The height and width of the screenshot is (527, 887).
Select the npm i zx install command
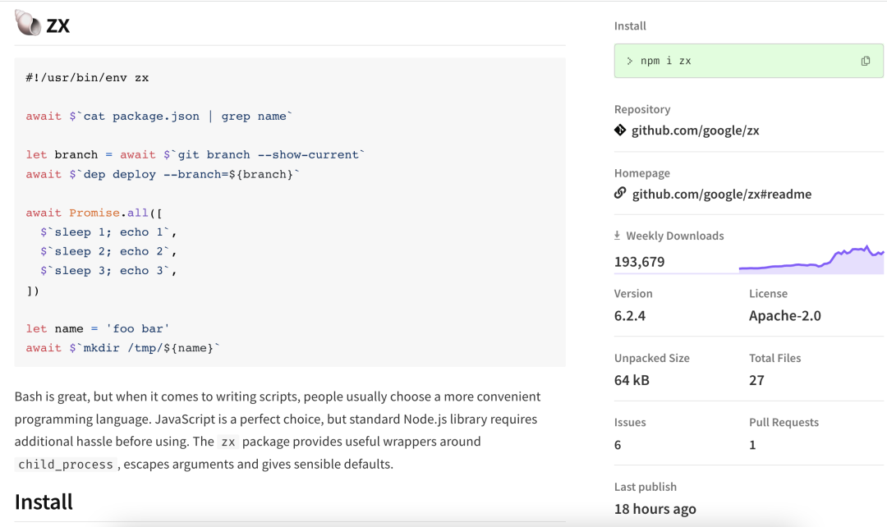pos(665,61)
